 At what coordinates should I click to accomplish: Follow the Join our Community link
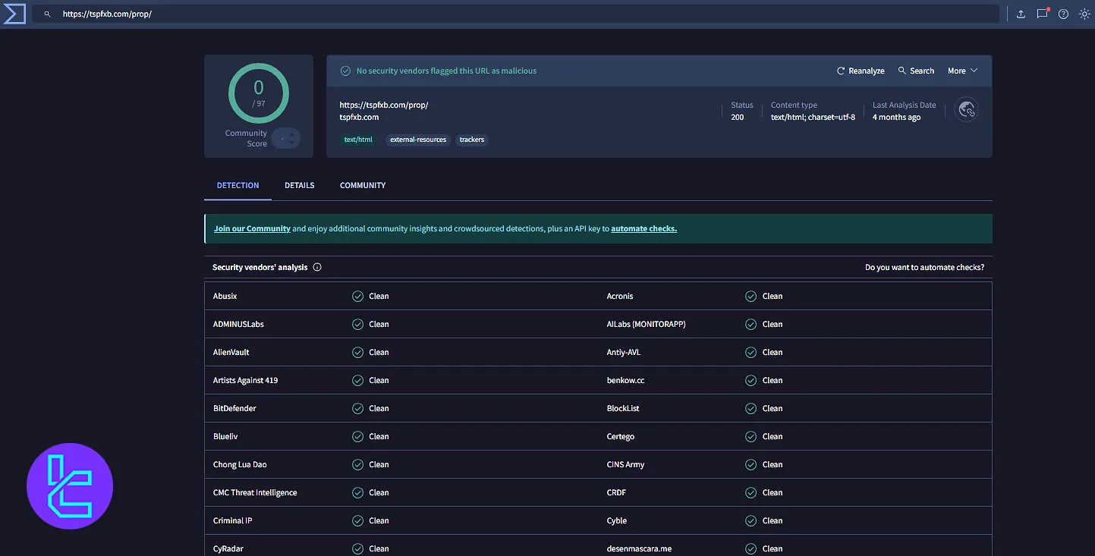click(252, 228)
